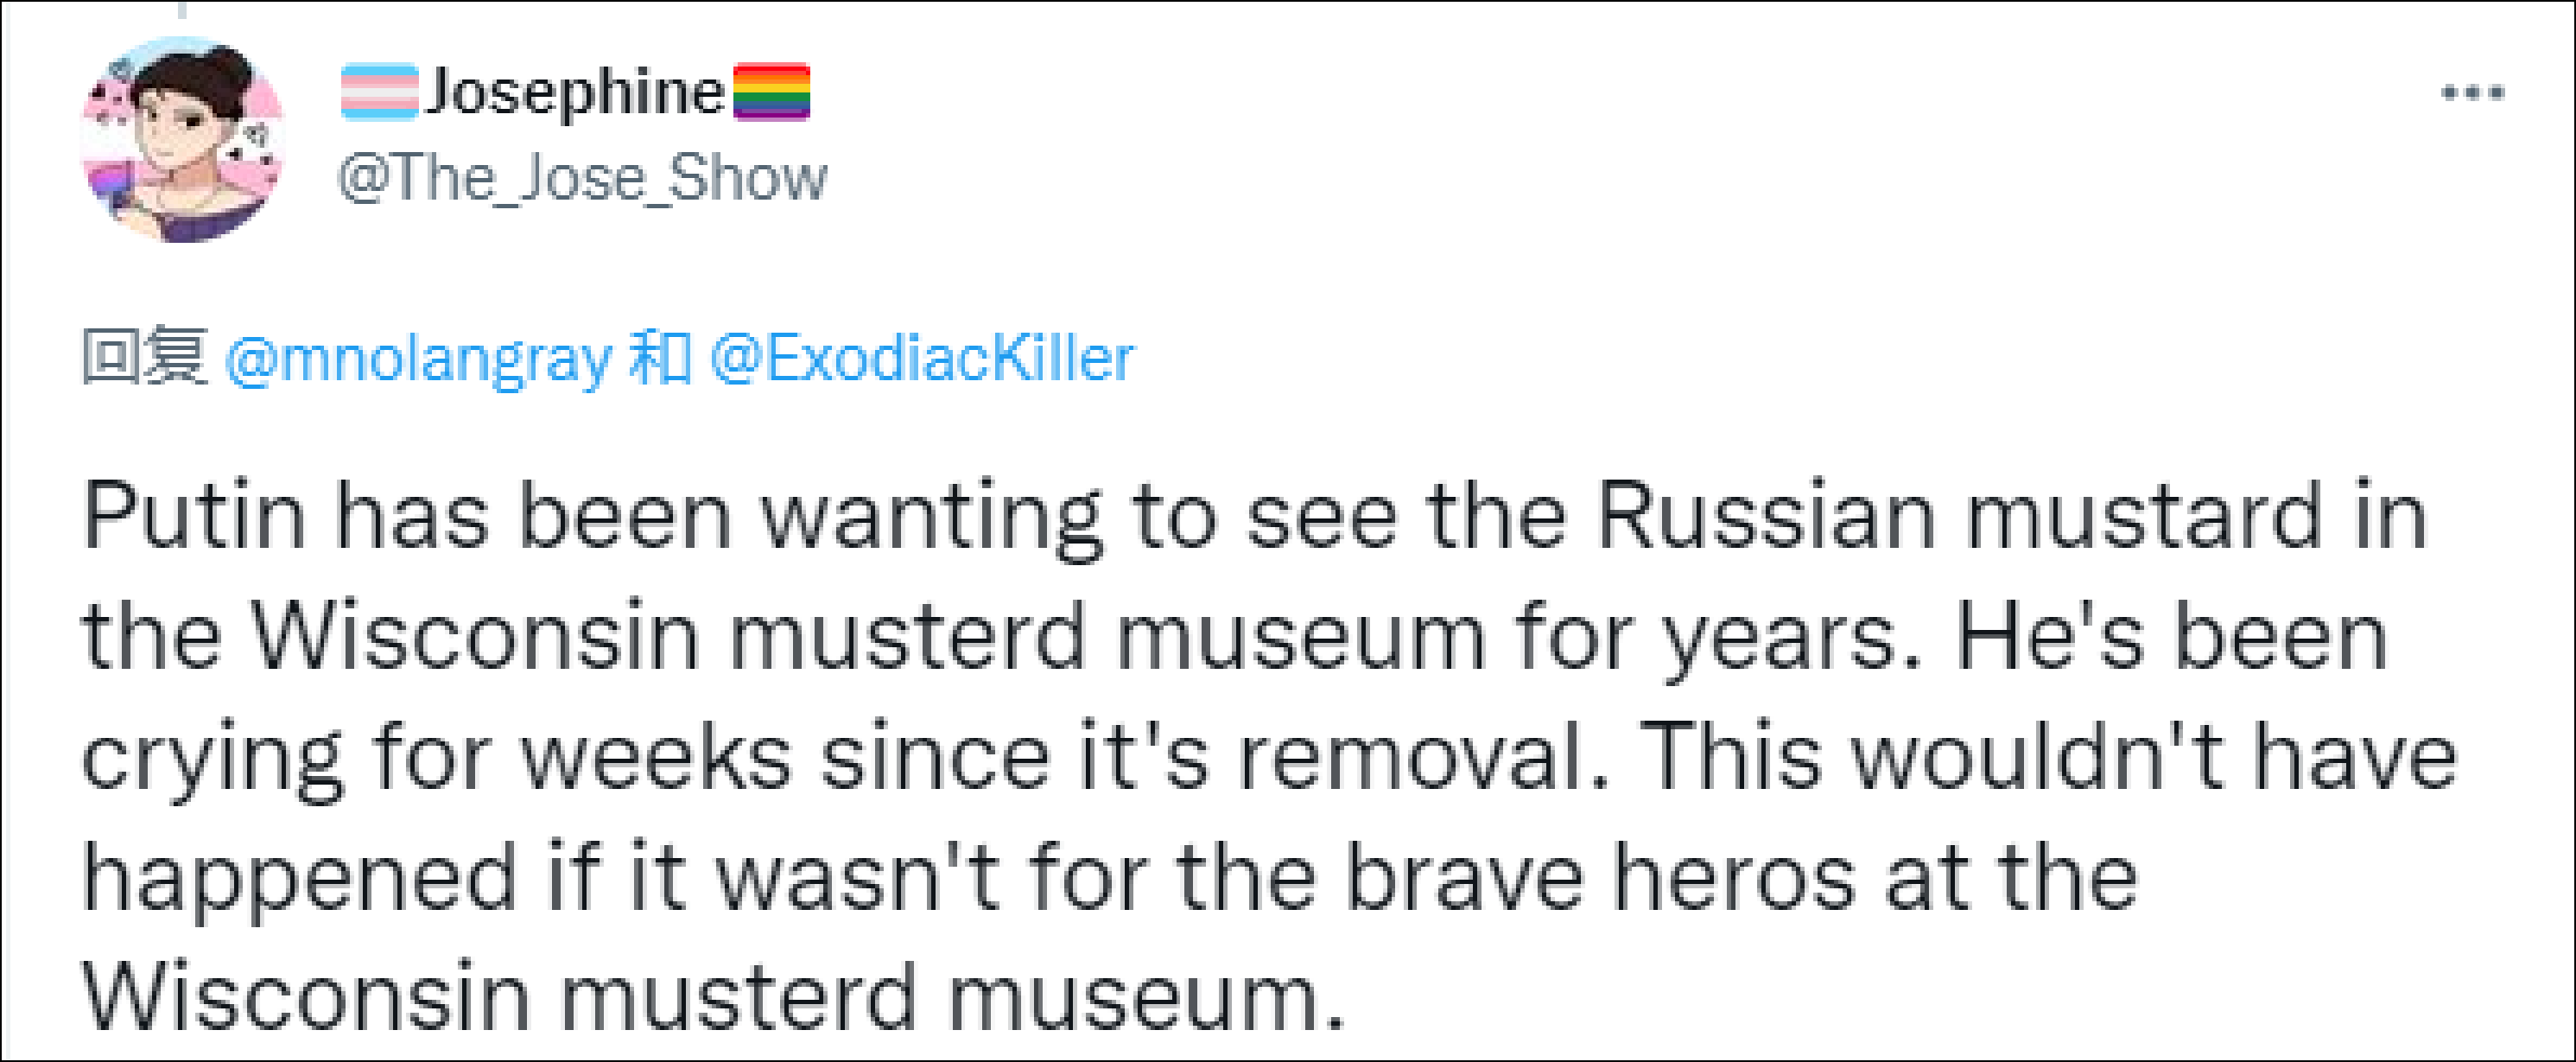Screen dimensions: 2576x1062
Task: Open the three-dot more options menu
Action: [x=2472, y=93]
